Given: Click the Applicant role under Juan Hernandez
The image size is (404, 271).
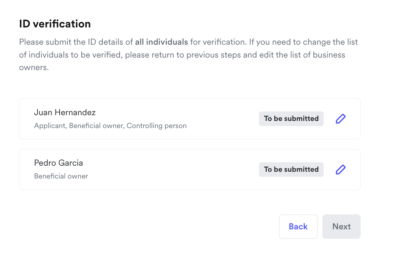Looking at the screenshot, I should 50,126.
